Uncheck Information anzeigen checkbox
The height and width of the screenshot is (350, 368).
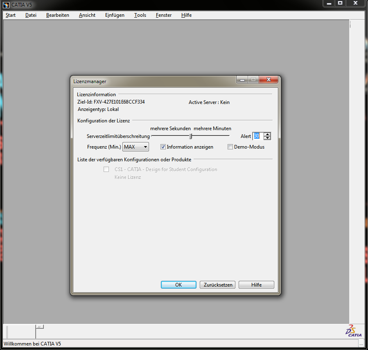point(163,147)
